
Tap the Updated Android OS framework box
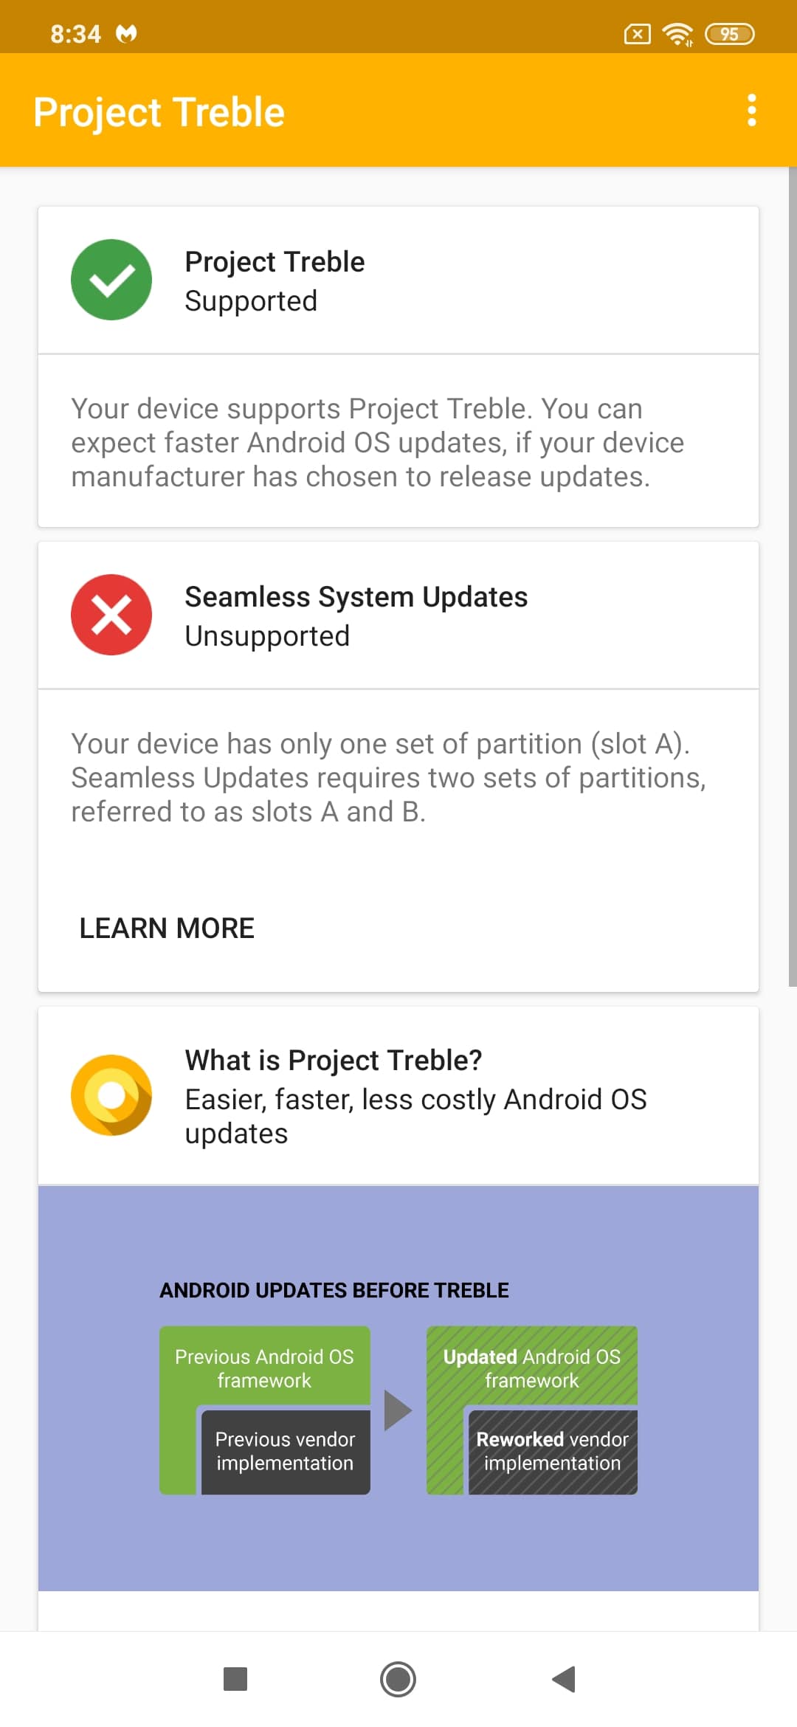(x=531, y=1368)
